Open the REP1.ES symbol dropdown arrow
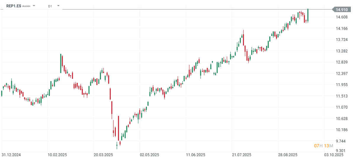Screen dimensions: 355x160 coord(34,6)
